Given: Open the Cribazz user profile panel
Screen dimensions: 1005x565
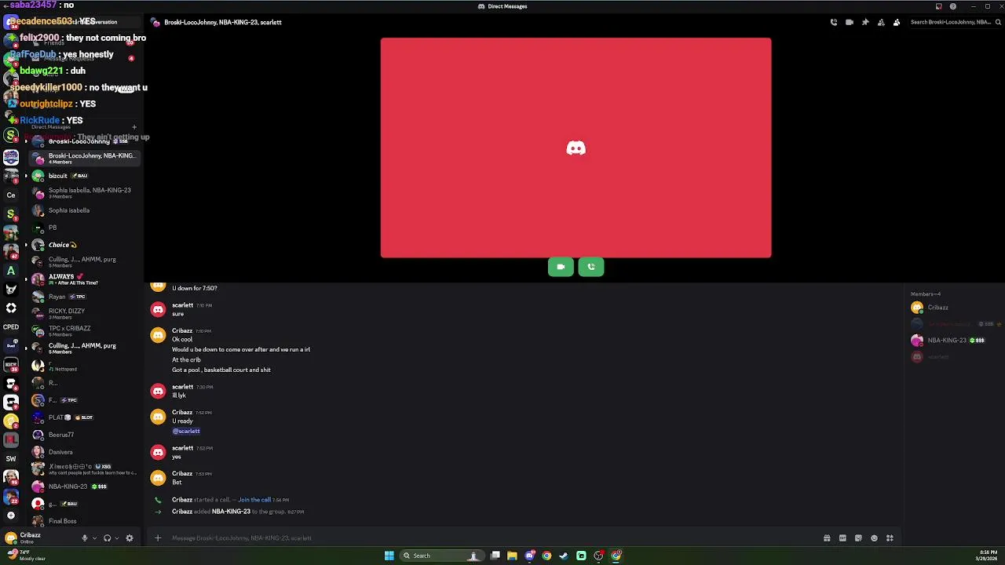Looking at the screenshot, I should click(39, 538).
